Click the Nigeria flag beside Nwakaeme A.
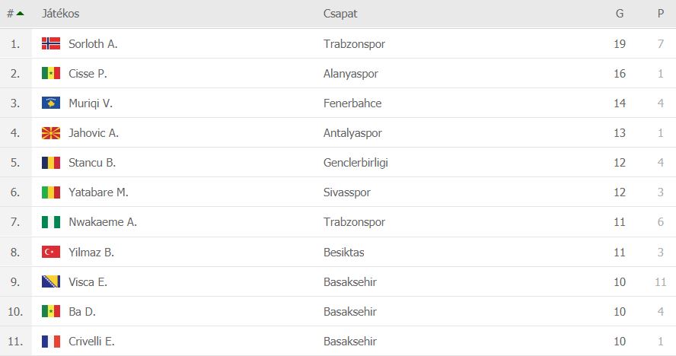The image size is (676, 356). [51, 222]
